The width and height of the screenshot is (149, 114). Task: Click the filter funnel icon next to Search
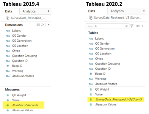coord(132,26)
